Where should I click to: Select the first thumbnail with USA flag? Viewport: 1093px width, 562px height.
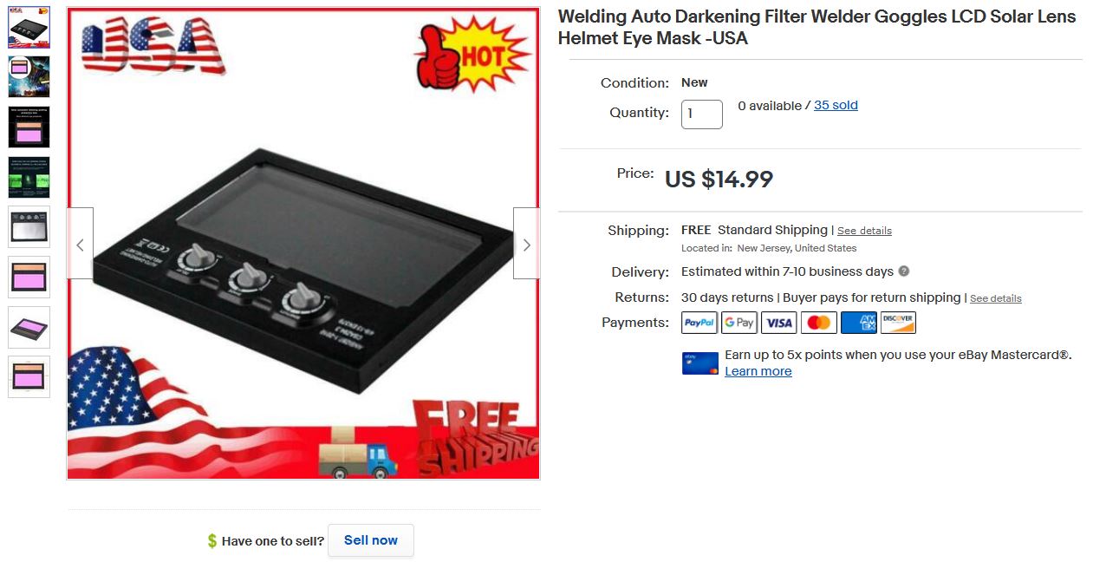[x=29, y=28]
